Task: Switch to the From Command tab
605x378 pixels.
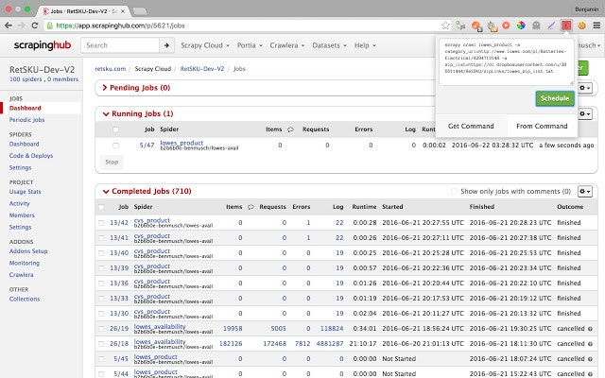Action: point(542,126)
